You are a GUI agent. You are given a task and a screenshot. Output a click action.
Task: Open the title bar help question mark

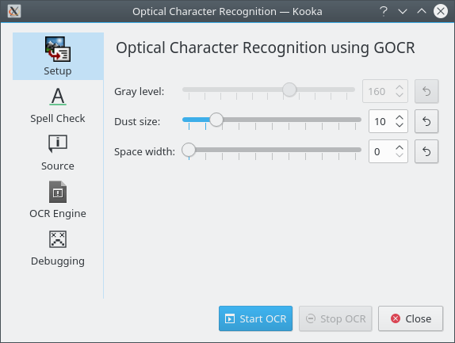[x=384, y=12]
